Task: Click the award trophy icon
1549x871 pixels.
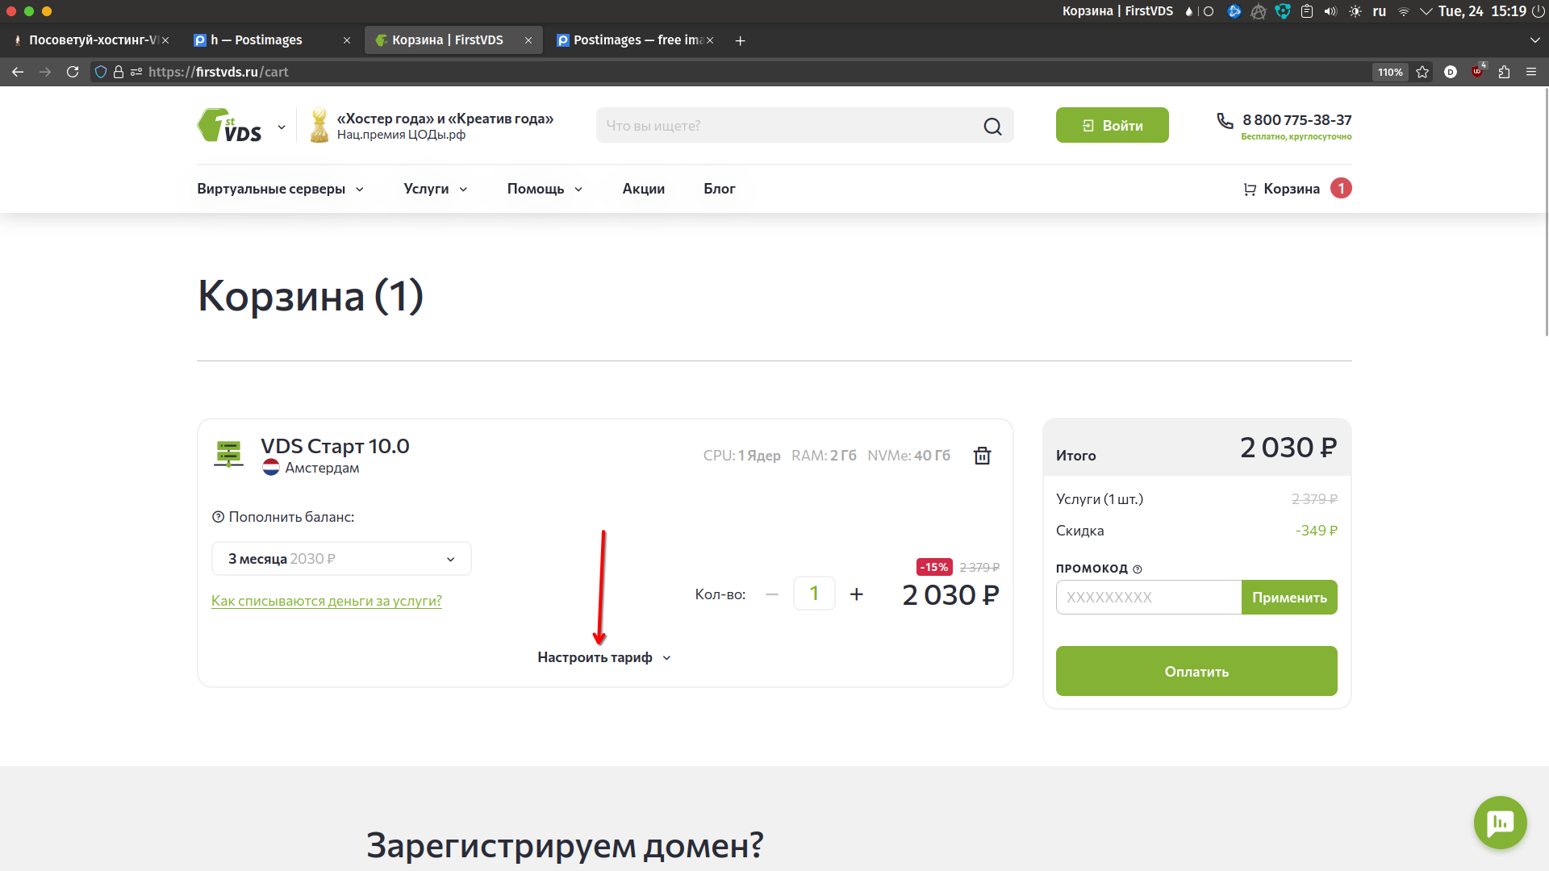Action: 319,125
